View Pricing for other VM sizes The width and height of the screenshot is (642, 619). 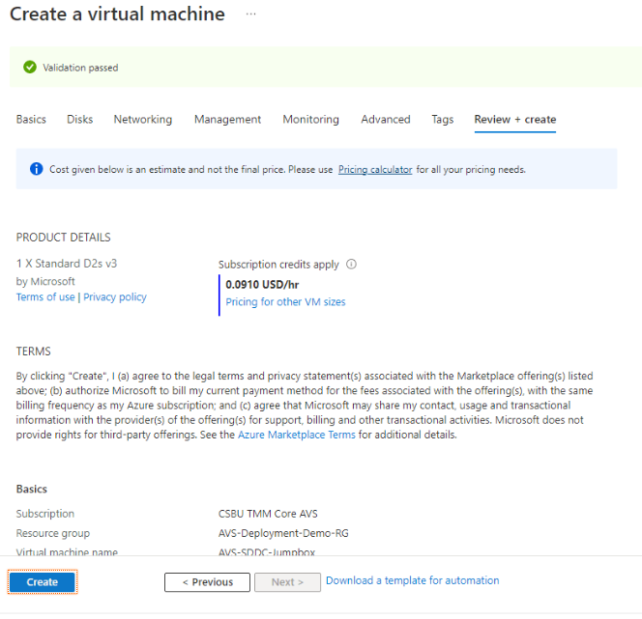(285, 302)
